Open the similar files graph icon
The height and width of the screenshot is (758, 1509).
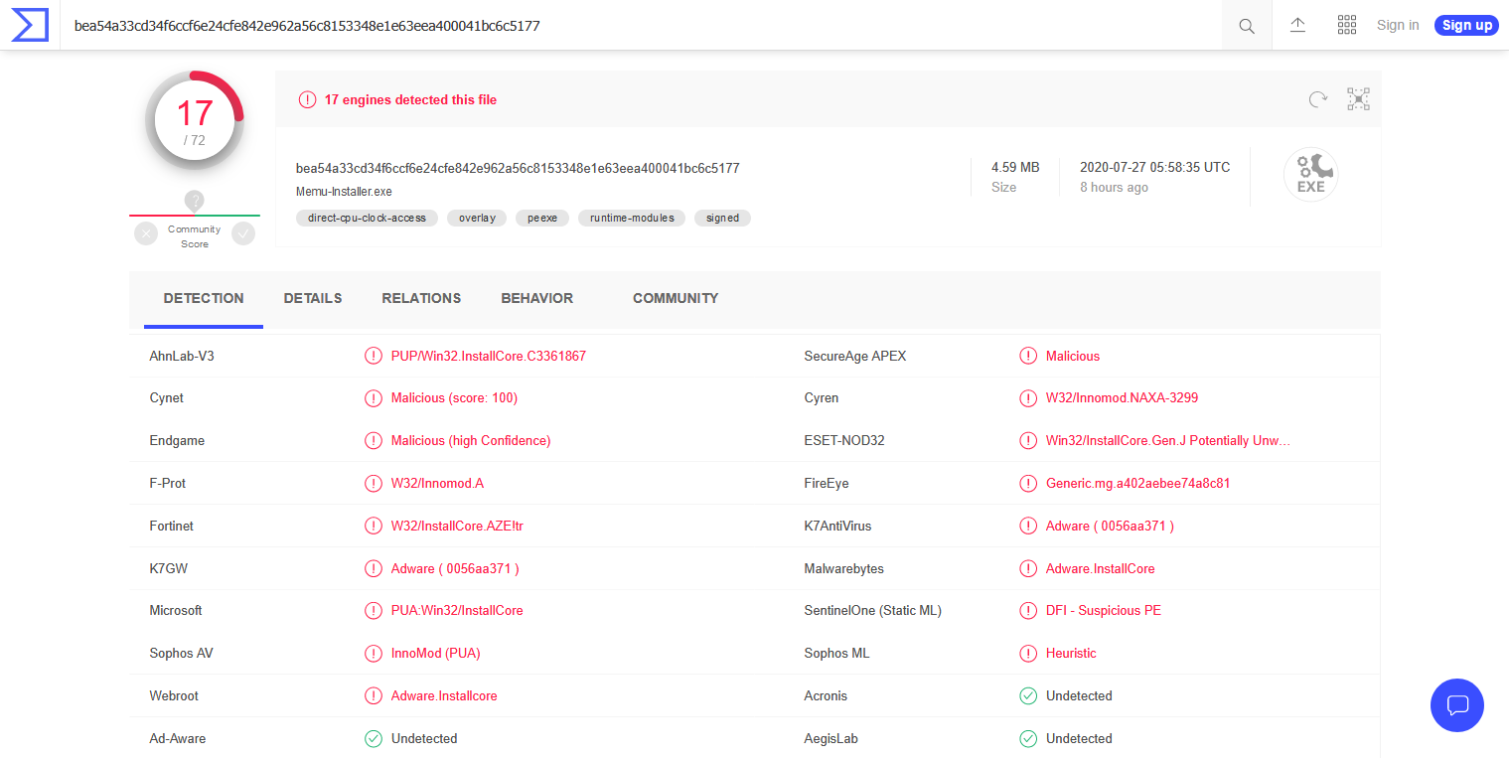click(x=1358, y=99)
